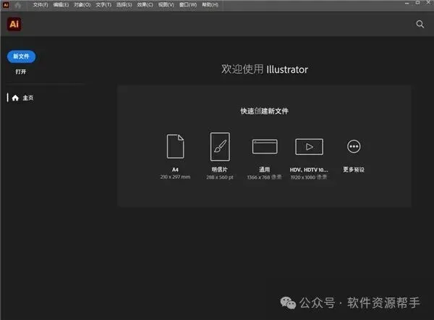
Task: Maximize the Illustrator window
Action: click(x=417, y=2)
